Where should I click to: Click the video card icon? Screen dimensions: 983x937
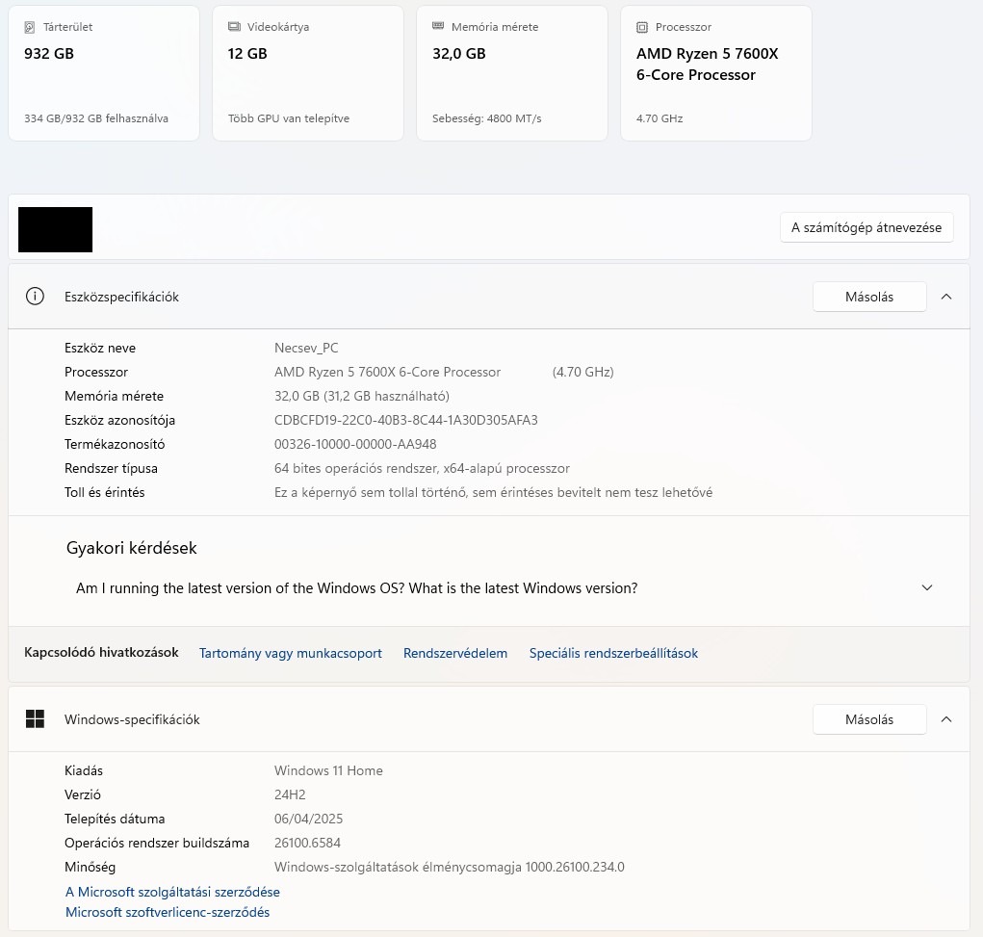pyautogui.click(x=234, y=27)
